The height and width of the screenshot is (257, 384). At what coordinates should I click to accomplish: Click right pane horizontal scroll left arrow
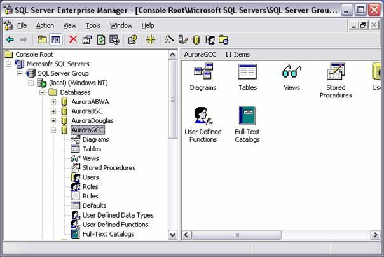point(186,235)
